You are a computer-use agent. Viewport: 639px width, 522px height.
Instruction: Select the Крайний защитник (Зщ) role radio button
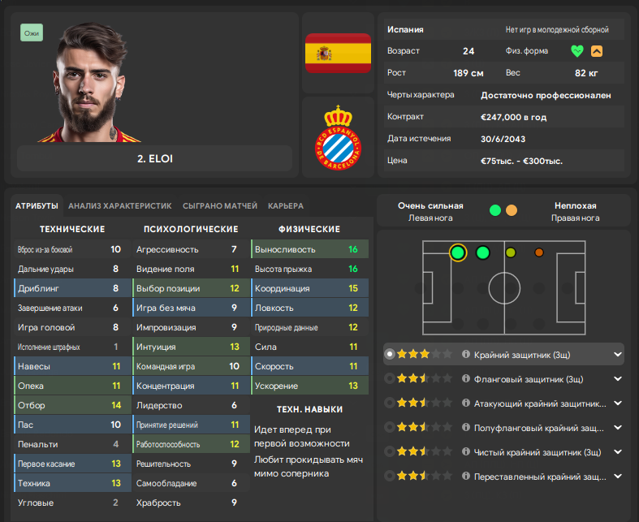(x=391, y=354)
